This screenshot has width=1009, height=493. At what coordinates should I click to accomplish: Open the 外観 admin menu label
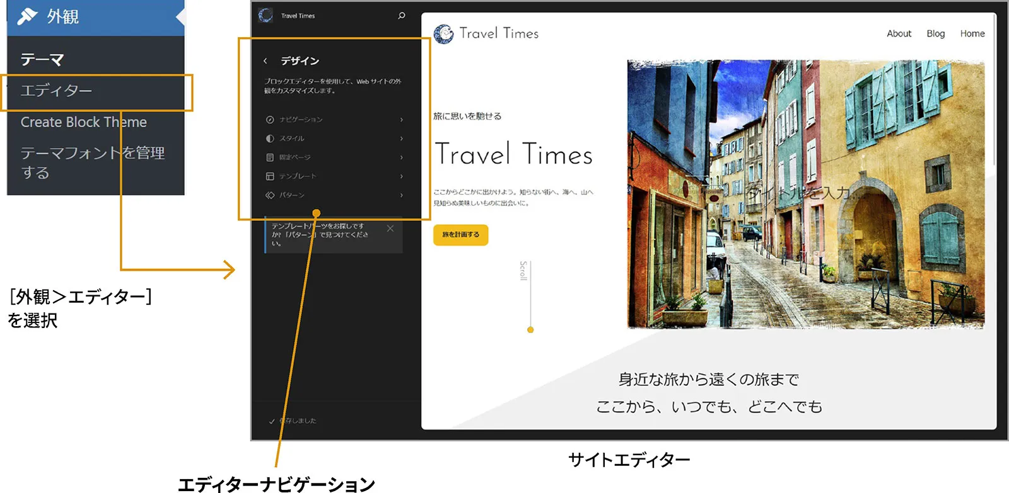tap(62, 16)
